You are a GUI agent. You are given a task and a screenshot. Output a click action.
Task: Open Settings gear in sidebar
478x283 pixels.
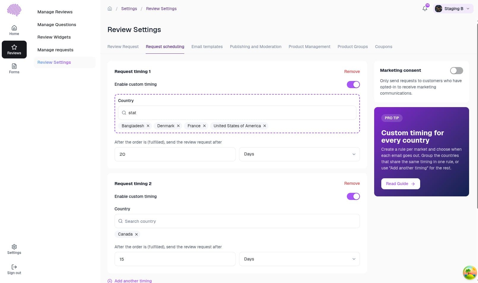tap(14, 249)
